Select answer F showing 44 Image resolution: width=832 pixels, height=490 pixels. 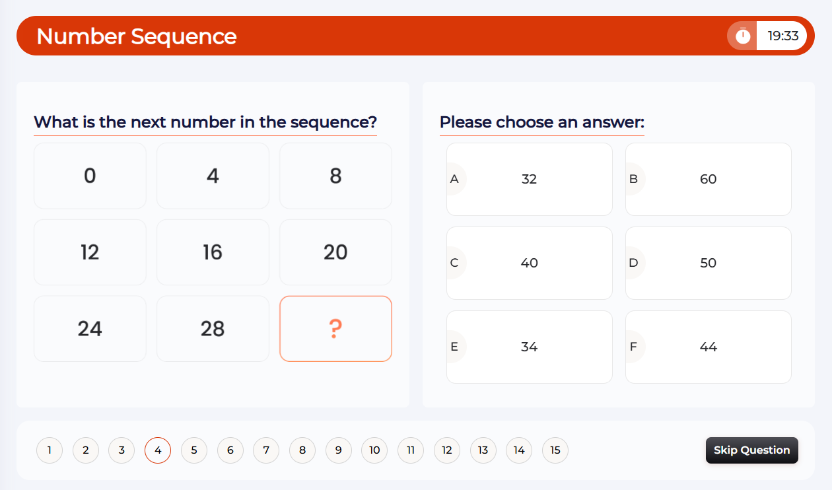coord(708,347)
